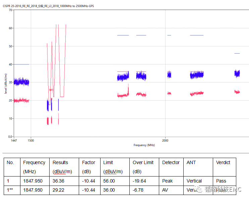Select the 1500 tick on the frequency axis
Viewport: 249px width, 200px height.
point(31,141)
